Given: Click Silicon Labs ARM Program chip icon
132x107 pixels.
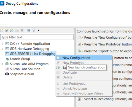Looking at the screenshot, I should tap(7, 64).
